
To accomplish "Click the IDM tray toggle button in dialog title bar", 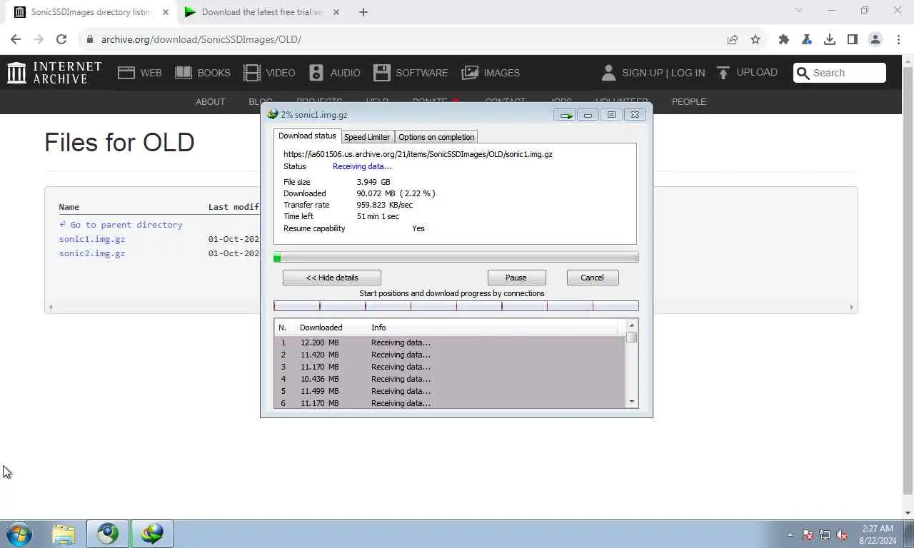I will (x=566, y=115).
